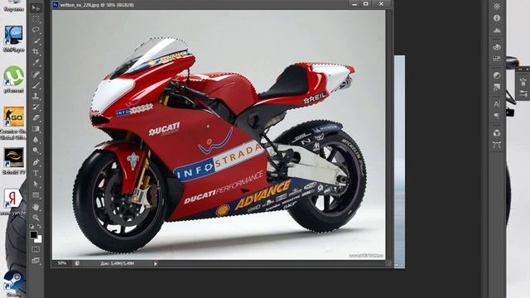530x298 pixels.
Task: Select the Brush tool
Action: [x=36, y=84]
